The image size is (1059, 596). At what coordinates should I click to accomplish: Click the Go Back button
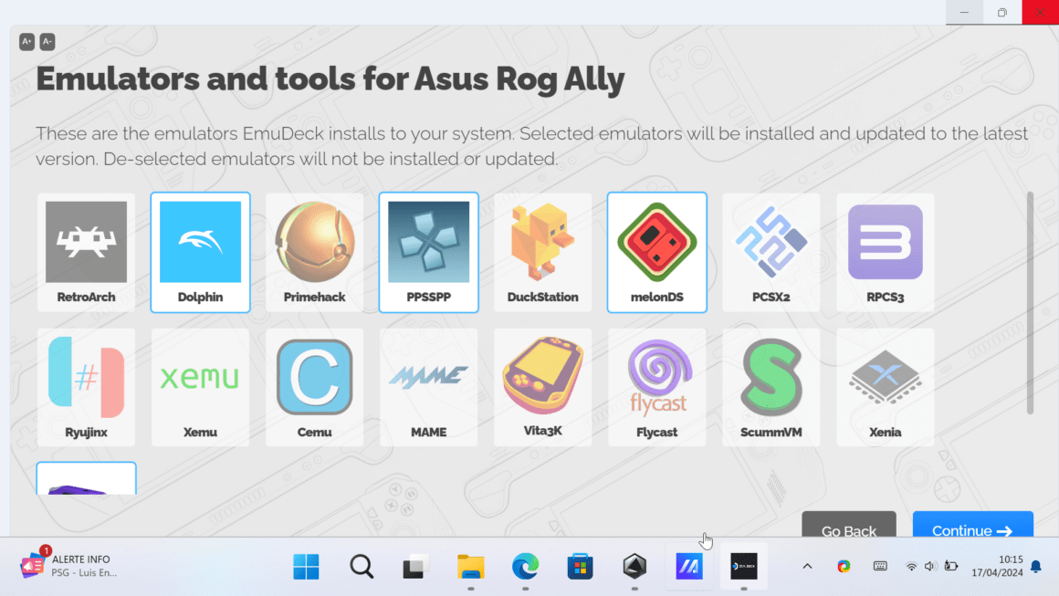click(x=849, y=525)
